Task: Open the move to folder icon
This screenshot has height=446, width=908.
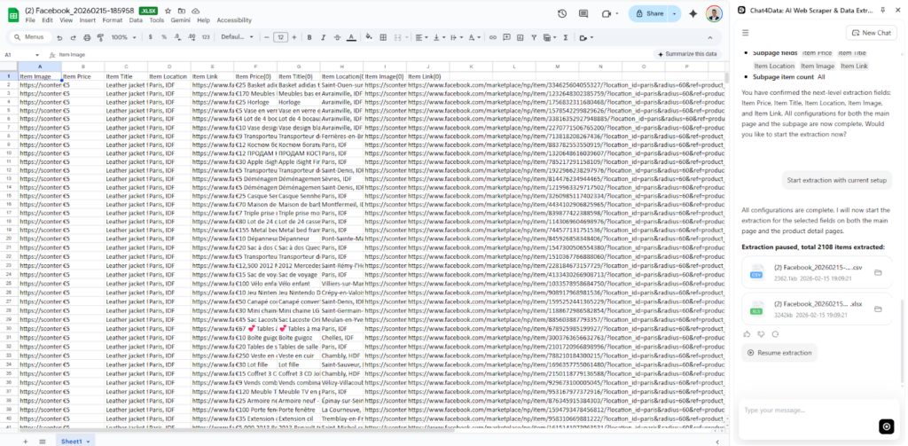Action: point(182,11)
